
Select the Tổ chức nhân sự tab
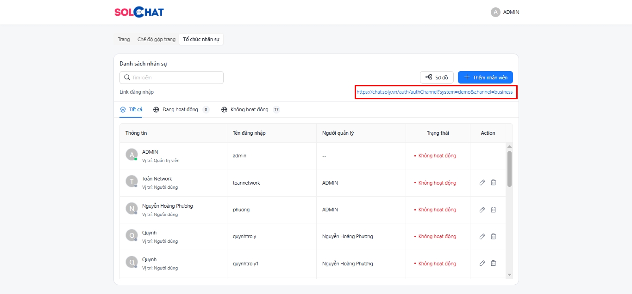pos(201,39)
